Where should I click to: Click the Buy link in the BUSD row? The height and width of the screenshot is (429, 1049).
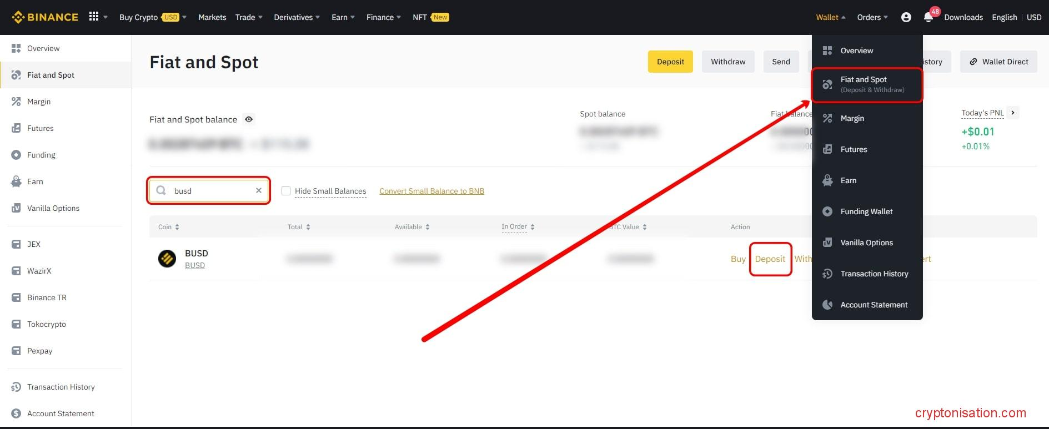tap(738, 259)
